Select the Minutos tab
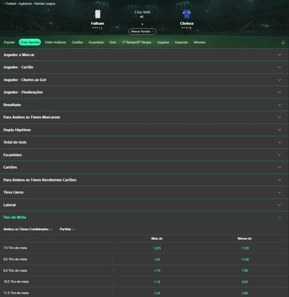 click(199, 42)
